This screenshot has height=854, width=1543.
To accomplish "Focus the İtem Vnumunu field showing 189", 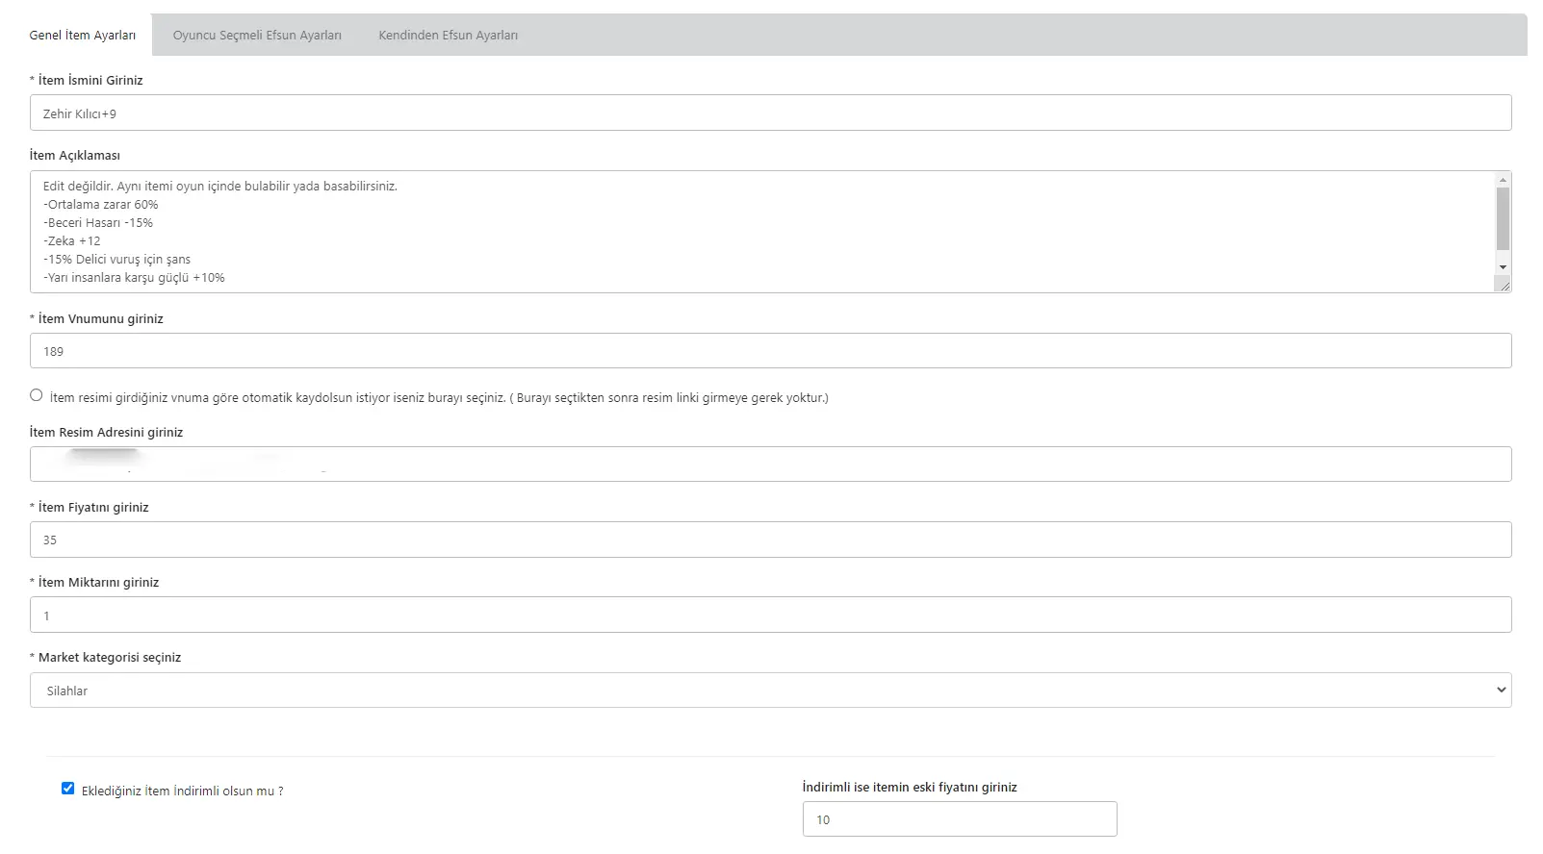I will pos(770,351).
